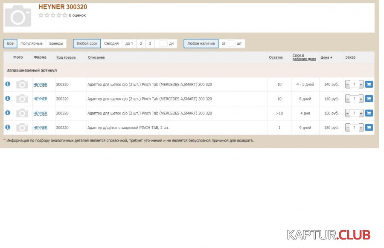This screenshot has width=384, height=248.
Task: Sort table by the Остаток column
Action: [276, 57]
